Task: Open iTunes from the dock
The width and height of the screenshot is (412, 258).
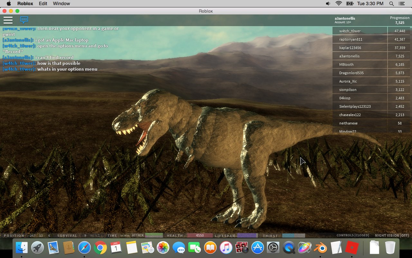Action: [226, 248]
